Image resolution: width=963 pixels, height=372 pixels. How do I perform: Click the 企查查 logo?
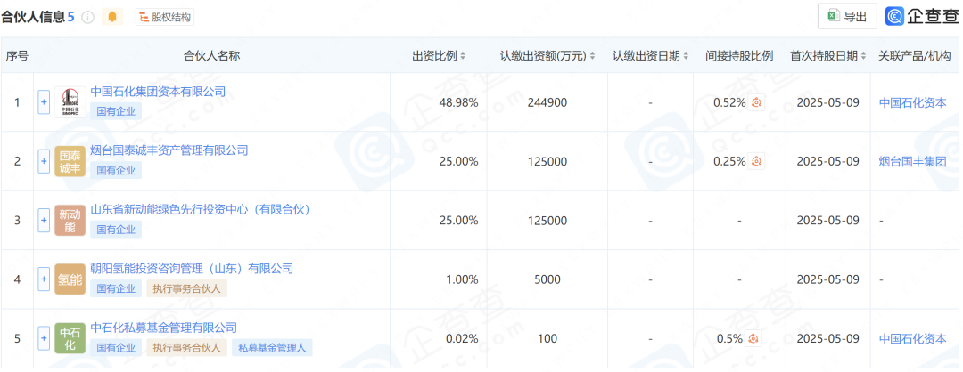(x=922, y=16)
